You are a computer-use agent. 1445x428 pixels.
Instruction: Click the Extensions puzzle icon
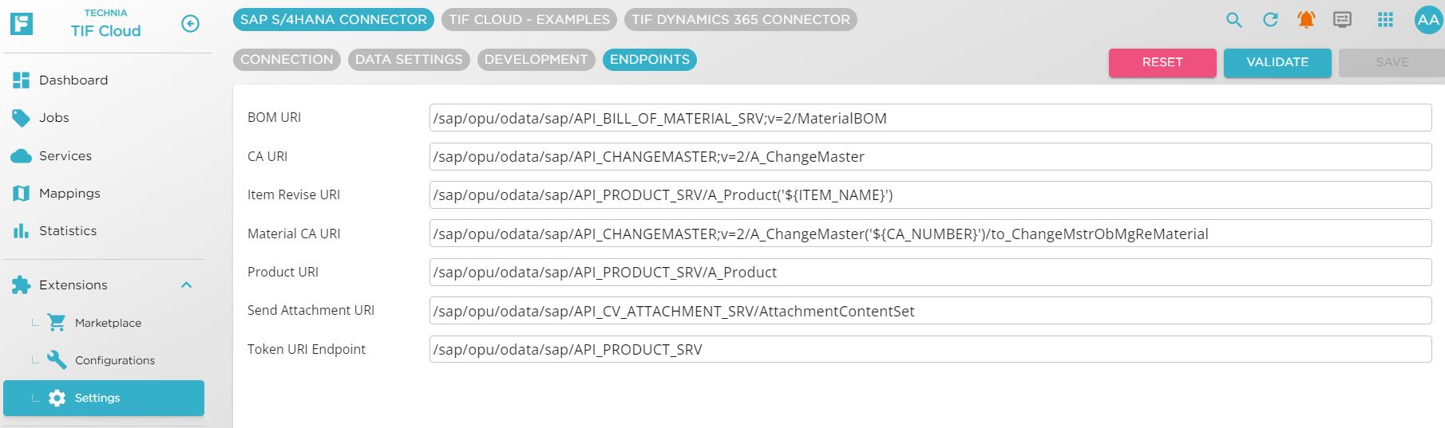coord(22,285)
